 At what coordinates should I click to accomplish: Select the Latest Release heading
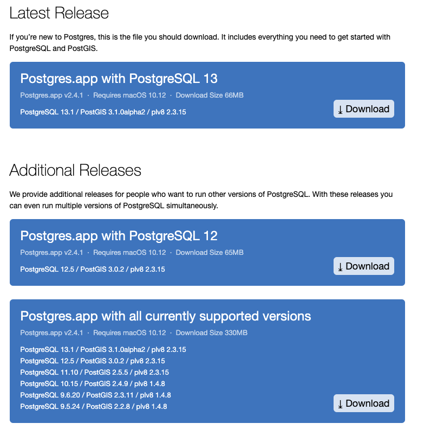pos(59,13)
